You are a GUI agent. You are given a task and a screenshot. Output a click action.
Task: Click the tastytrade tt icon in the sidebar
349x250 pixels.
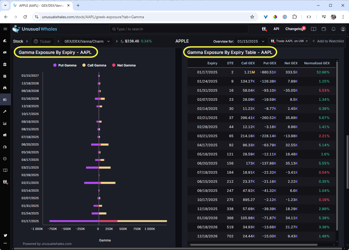point(5,182)
